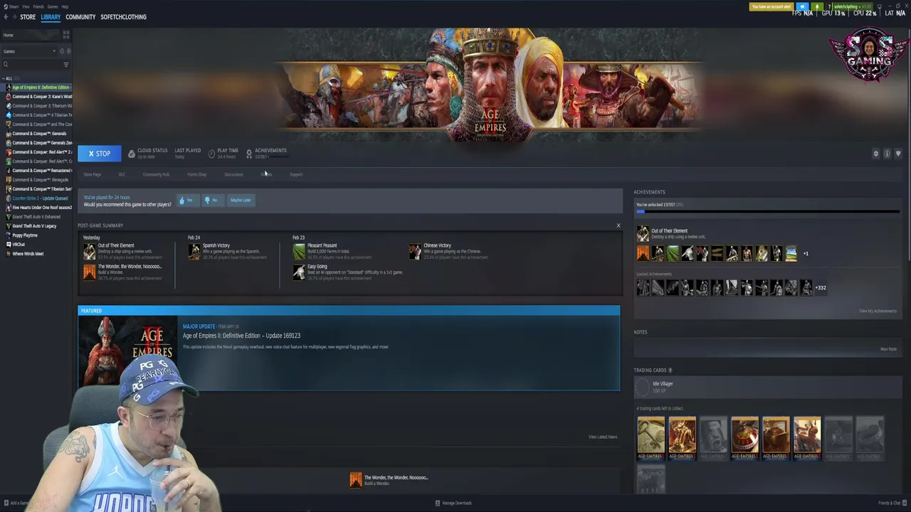The image size is (911, 512).
Task: Open the STORE tab
Action: [28, 17]
